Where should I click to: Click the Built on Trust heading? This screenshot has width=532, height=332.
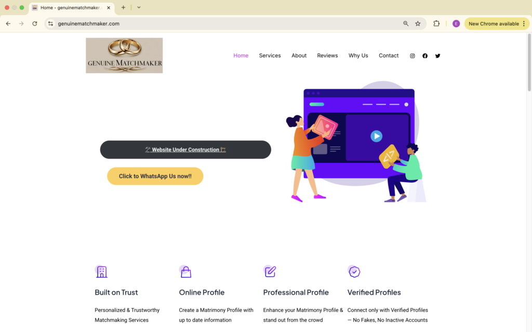[116, 293]
